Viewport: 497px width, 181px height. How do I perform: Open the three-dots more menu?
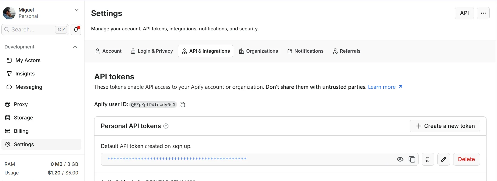pos(483,13)
